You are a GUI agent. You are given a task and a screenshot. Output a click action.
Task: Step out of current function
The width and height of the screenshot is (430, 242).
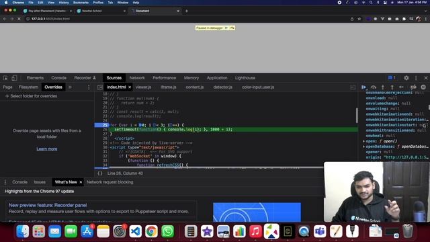click(392, 87)
